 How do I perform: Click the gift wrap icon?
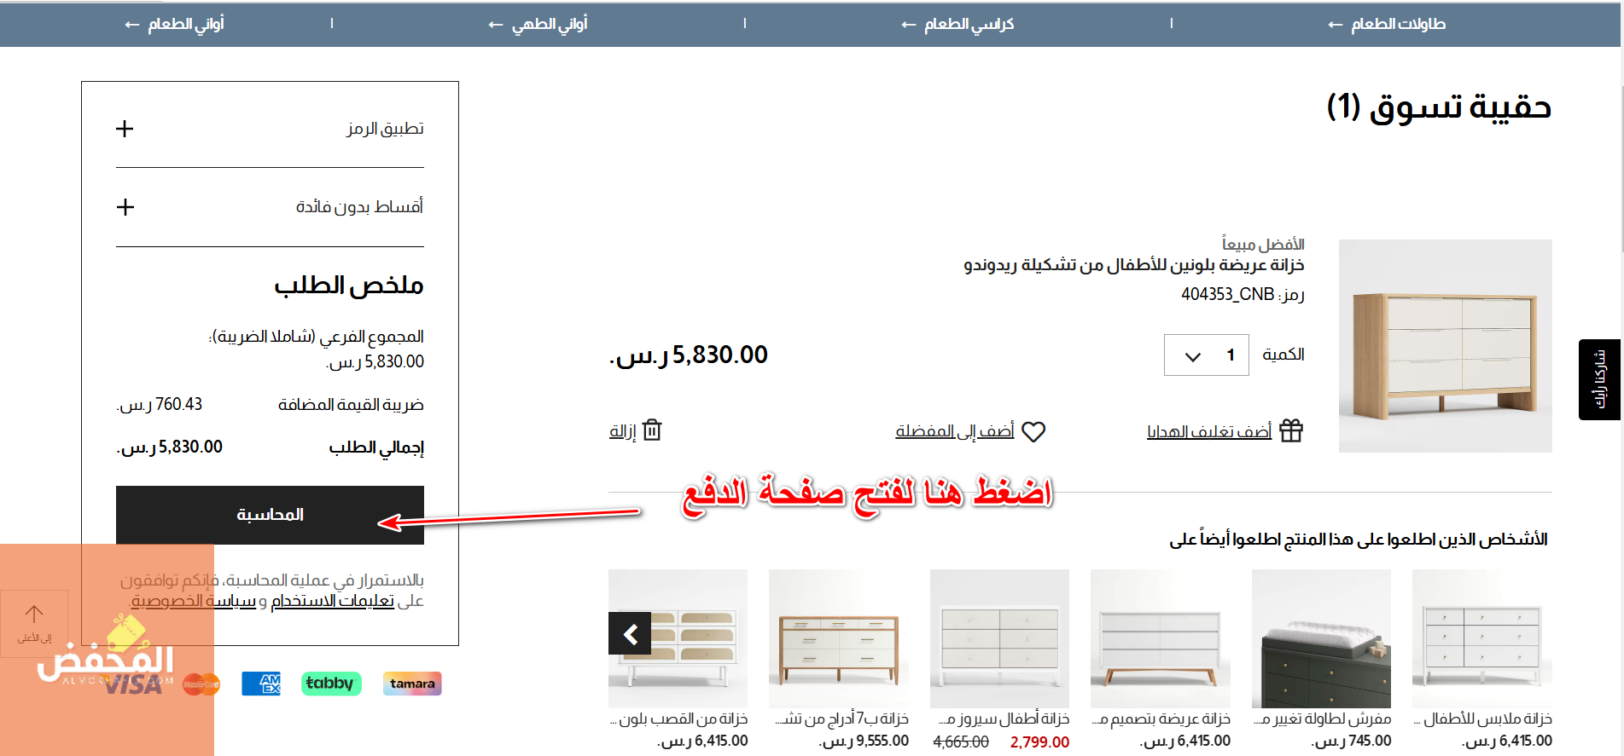[x=1291, y=431]
